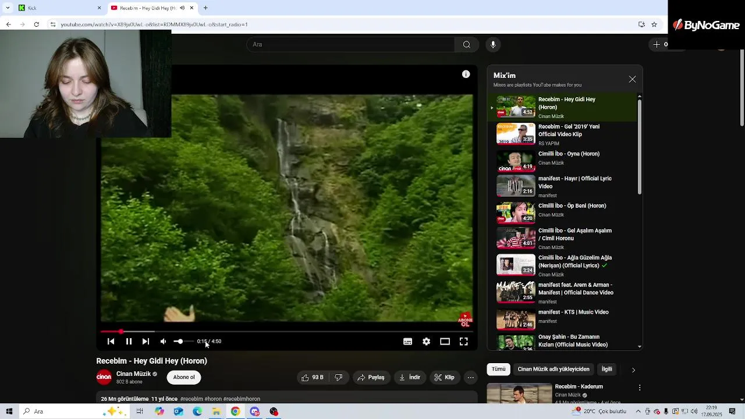Click the browser address bar URL
This screenshot has height=419, width=745.
(x=154, y=24)
